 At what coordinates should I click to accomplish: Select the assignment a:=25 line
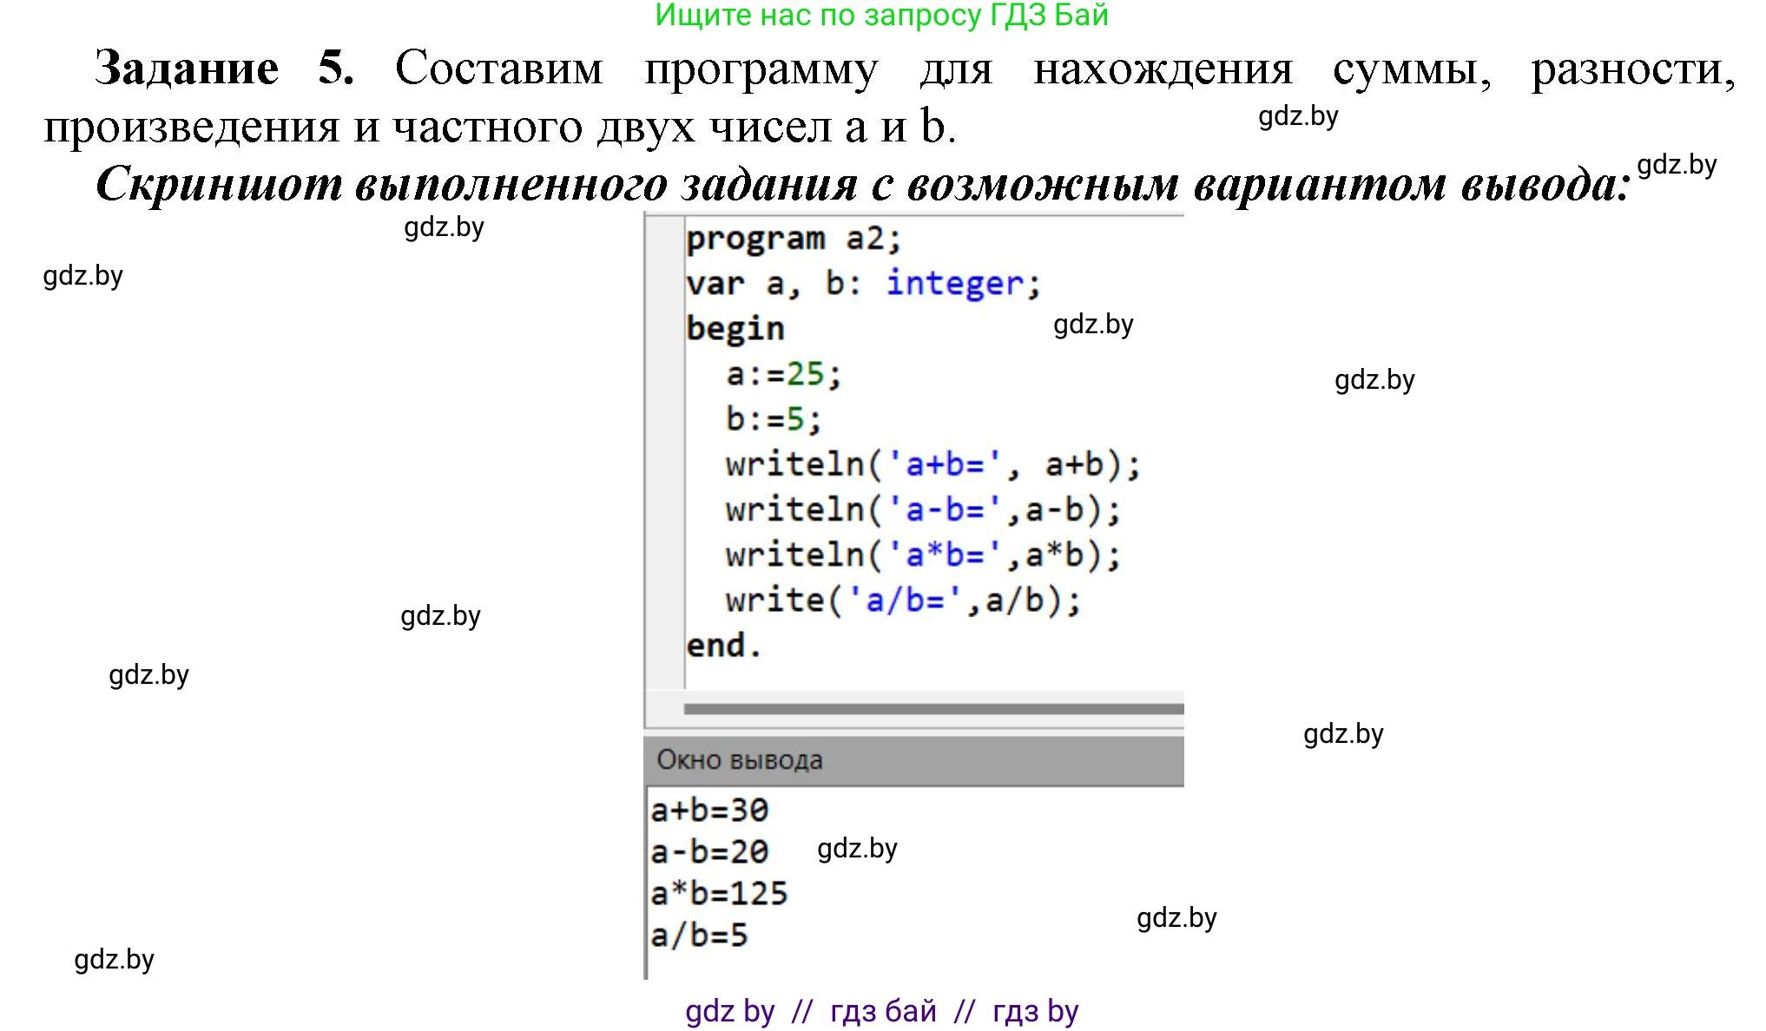coord(781,373)
